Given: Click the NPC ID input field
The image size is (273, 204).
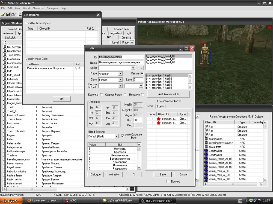Looking at the screenshot, I should [x=121, y=57].
